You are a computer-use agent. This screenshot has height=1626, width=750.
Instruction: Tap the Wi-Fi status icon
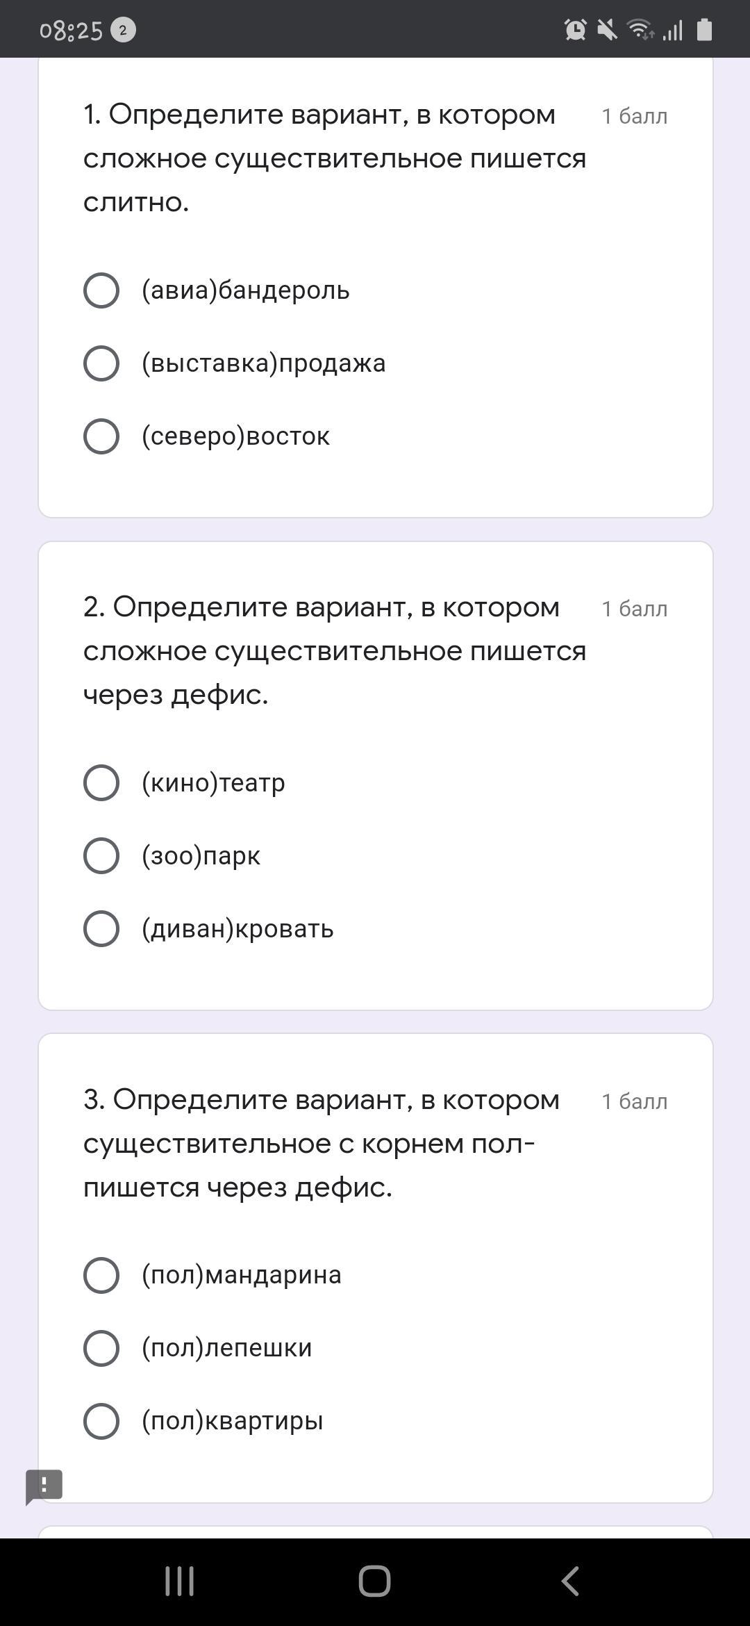click(640, 30)
